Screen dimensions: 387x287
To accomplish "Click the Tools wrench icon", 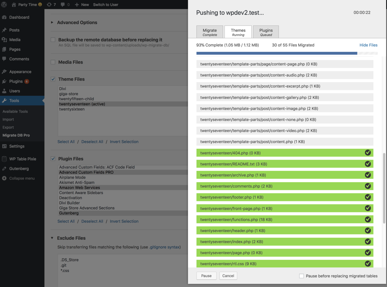I will pos(4,101).
